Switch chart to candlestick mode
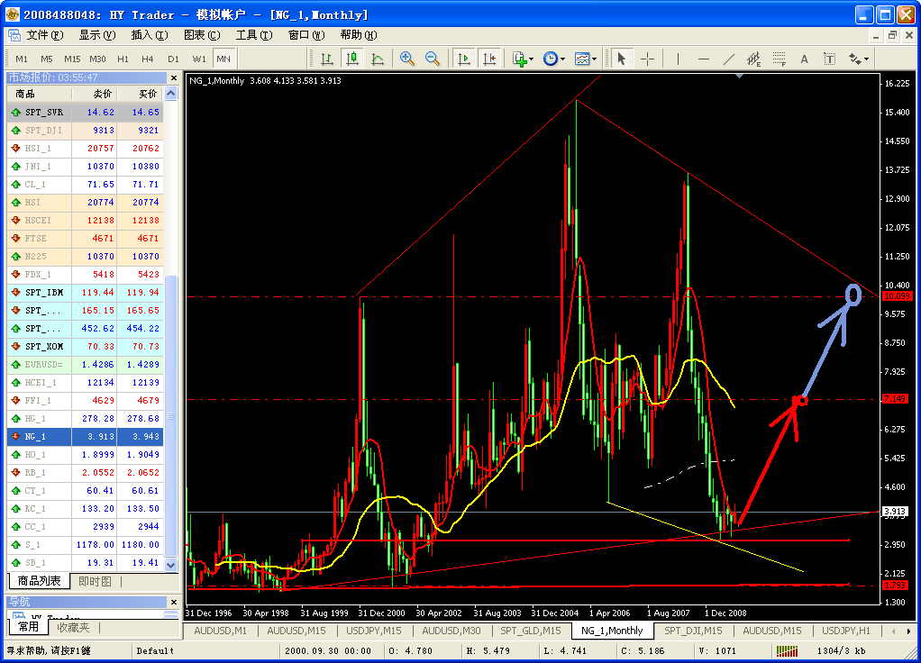Image resolution: width=921 pixels, height=663 pixels. [351, 59]
